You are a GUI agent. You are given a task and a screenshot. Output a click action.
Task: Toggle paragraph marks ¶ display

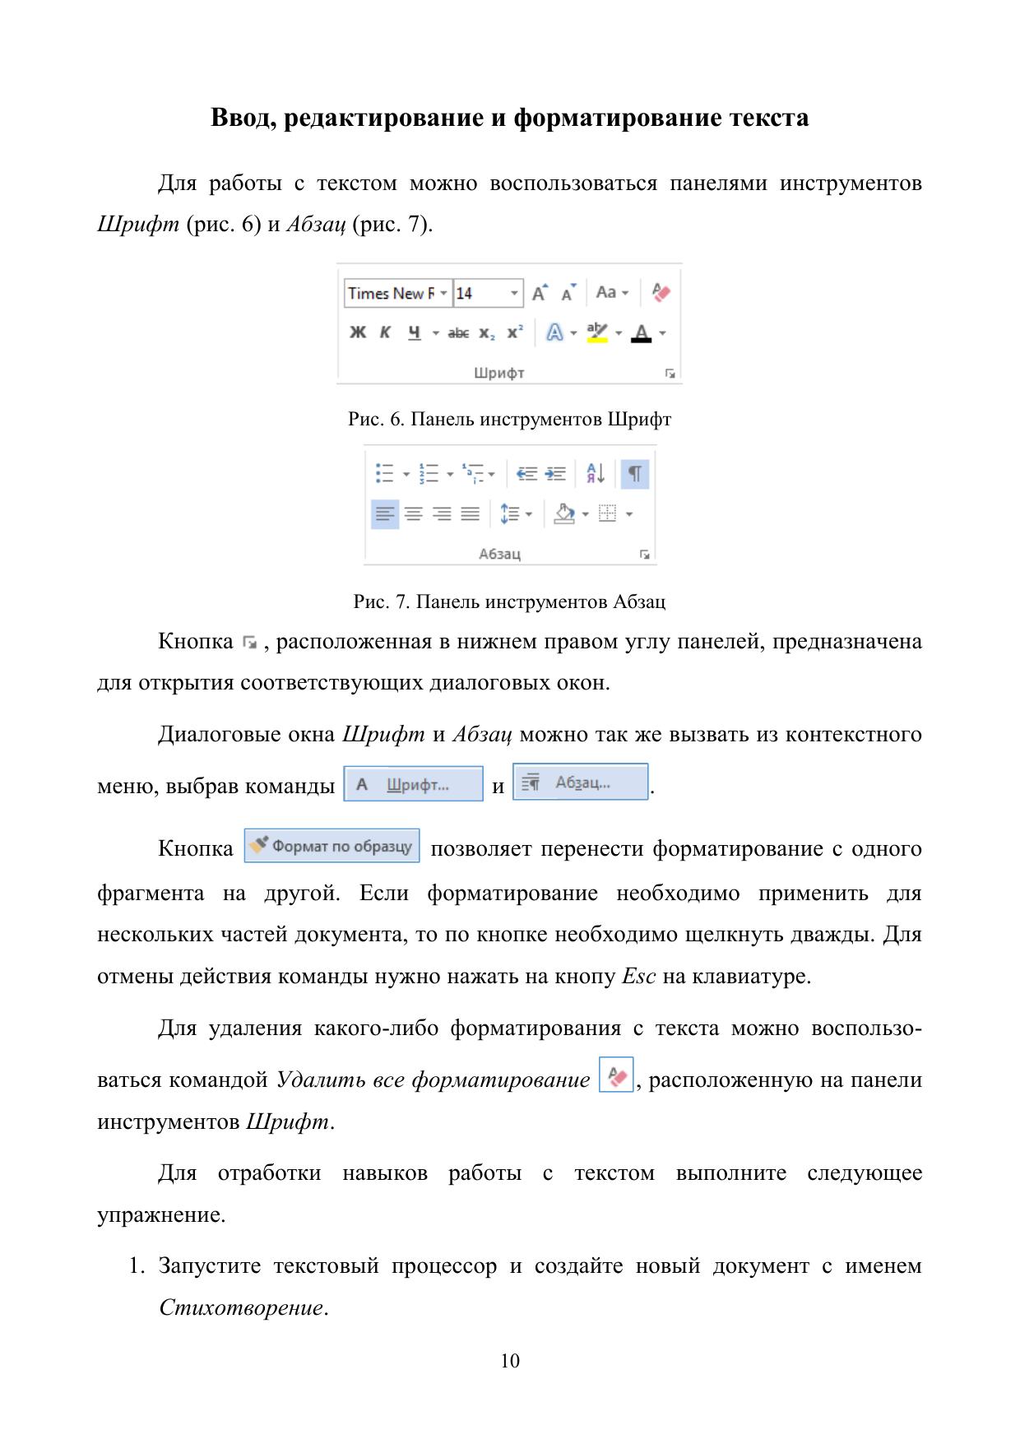click(x=634, y=474)
